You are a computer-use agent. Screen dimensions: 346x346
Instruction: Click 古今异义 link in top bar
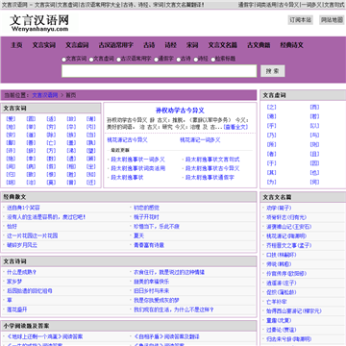point(289,5)
